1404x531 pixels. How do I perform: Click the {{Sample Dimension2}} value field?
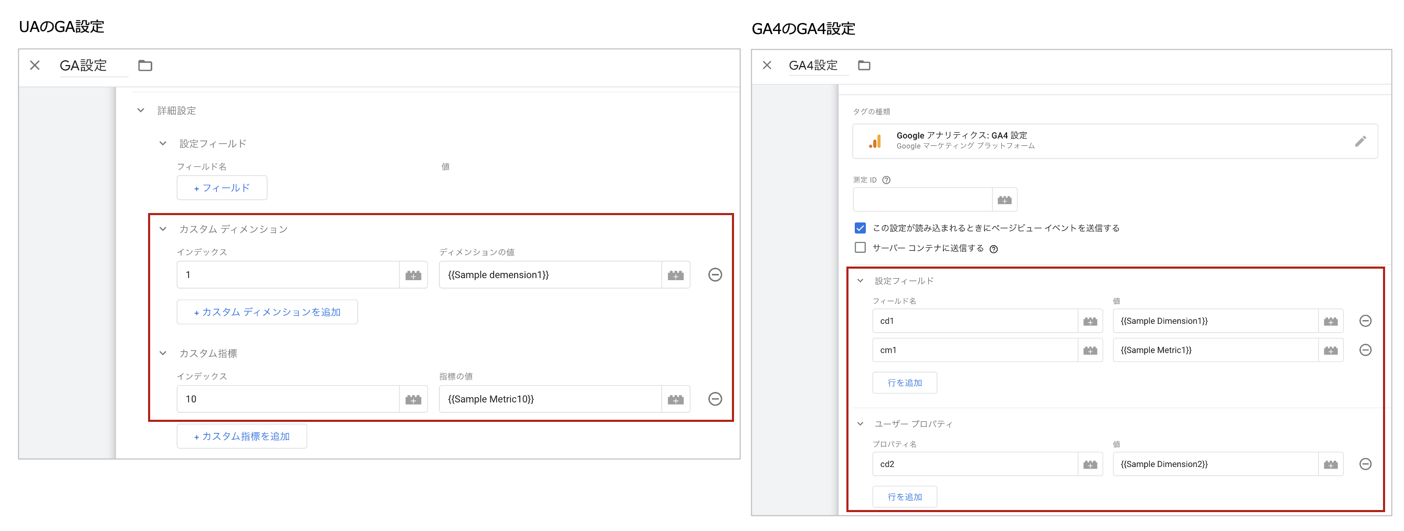[1216, 464]
